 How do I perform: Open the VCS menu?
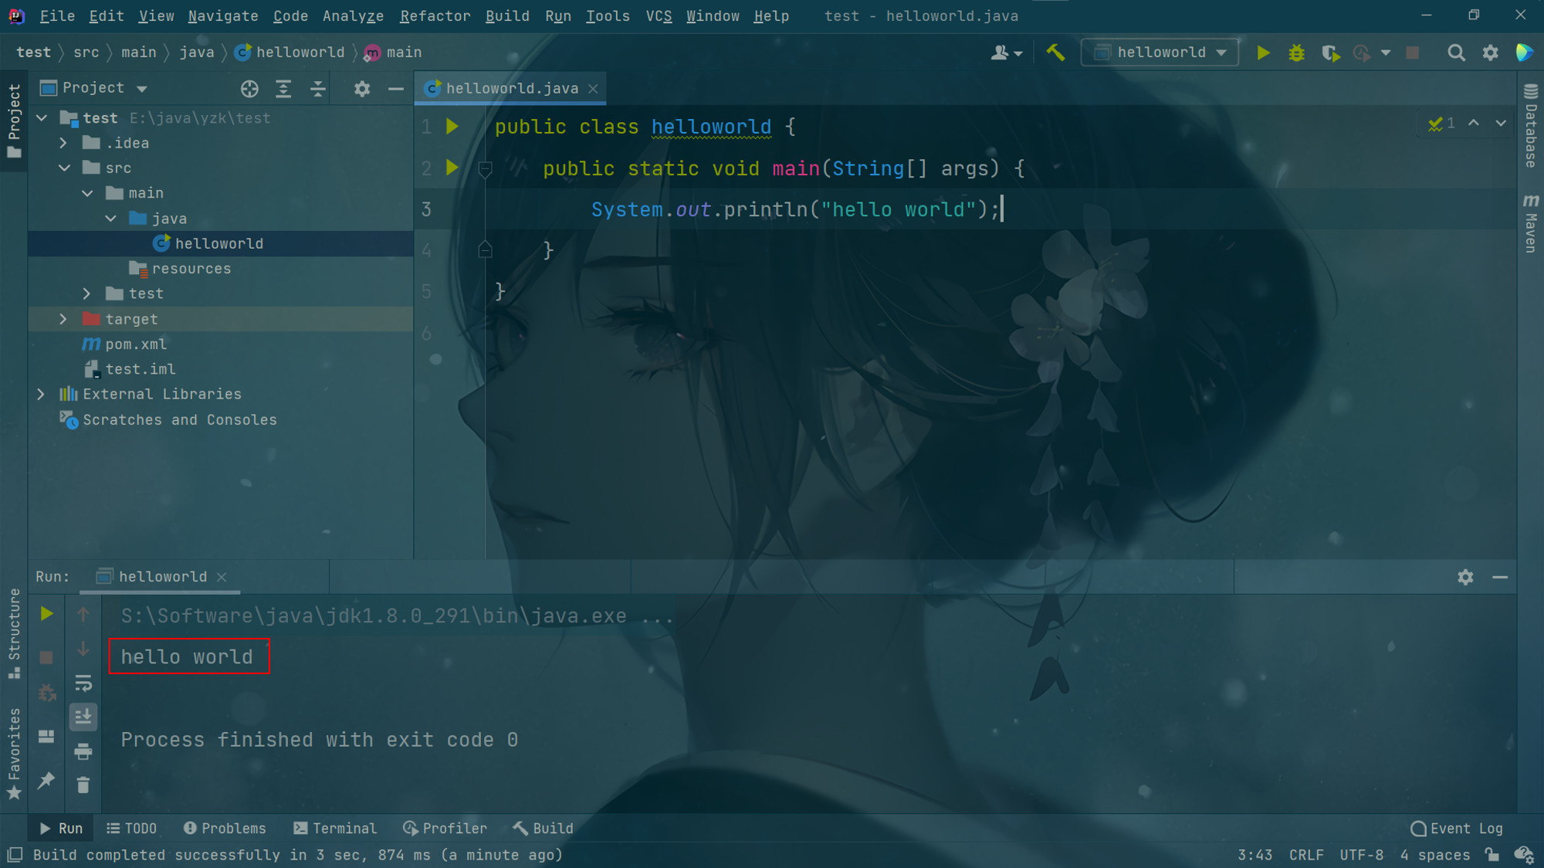(659, 16)
